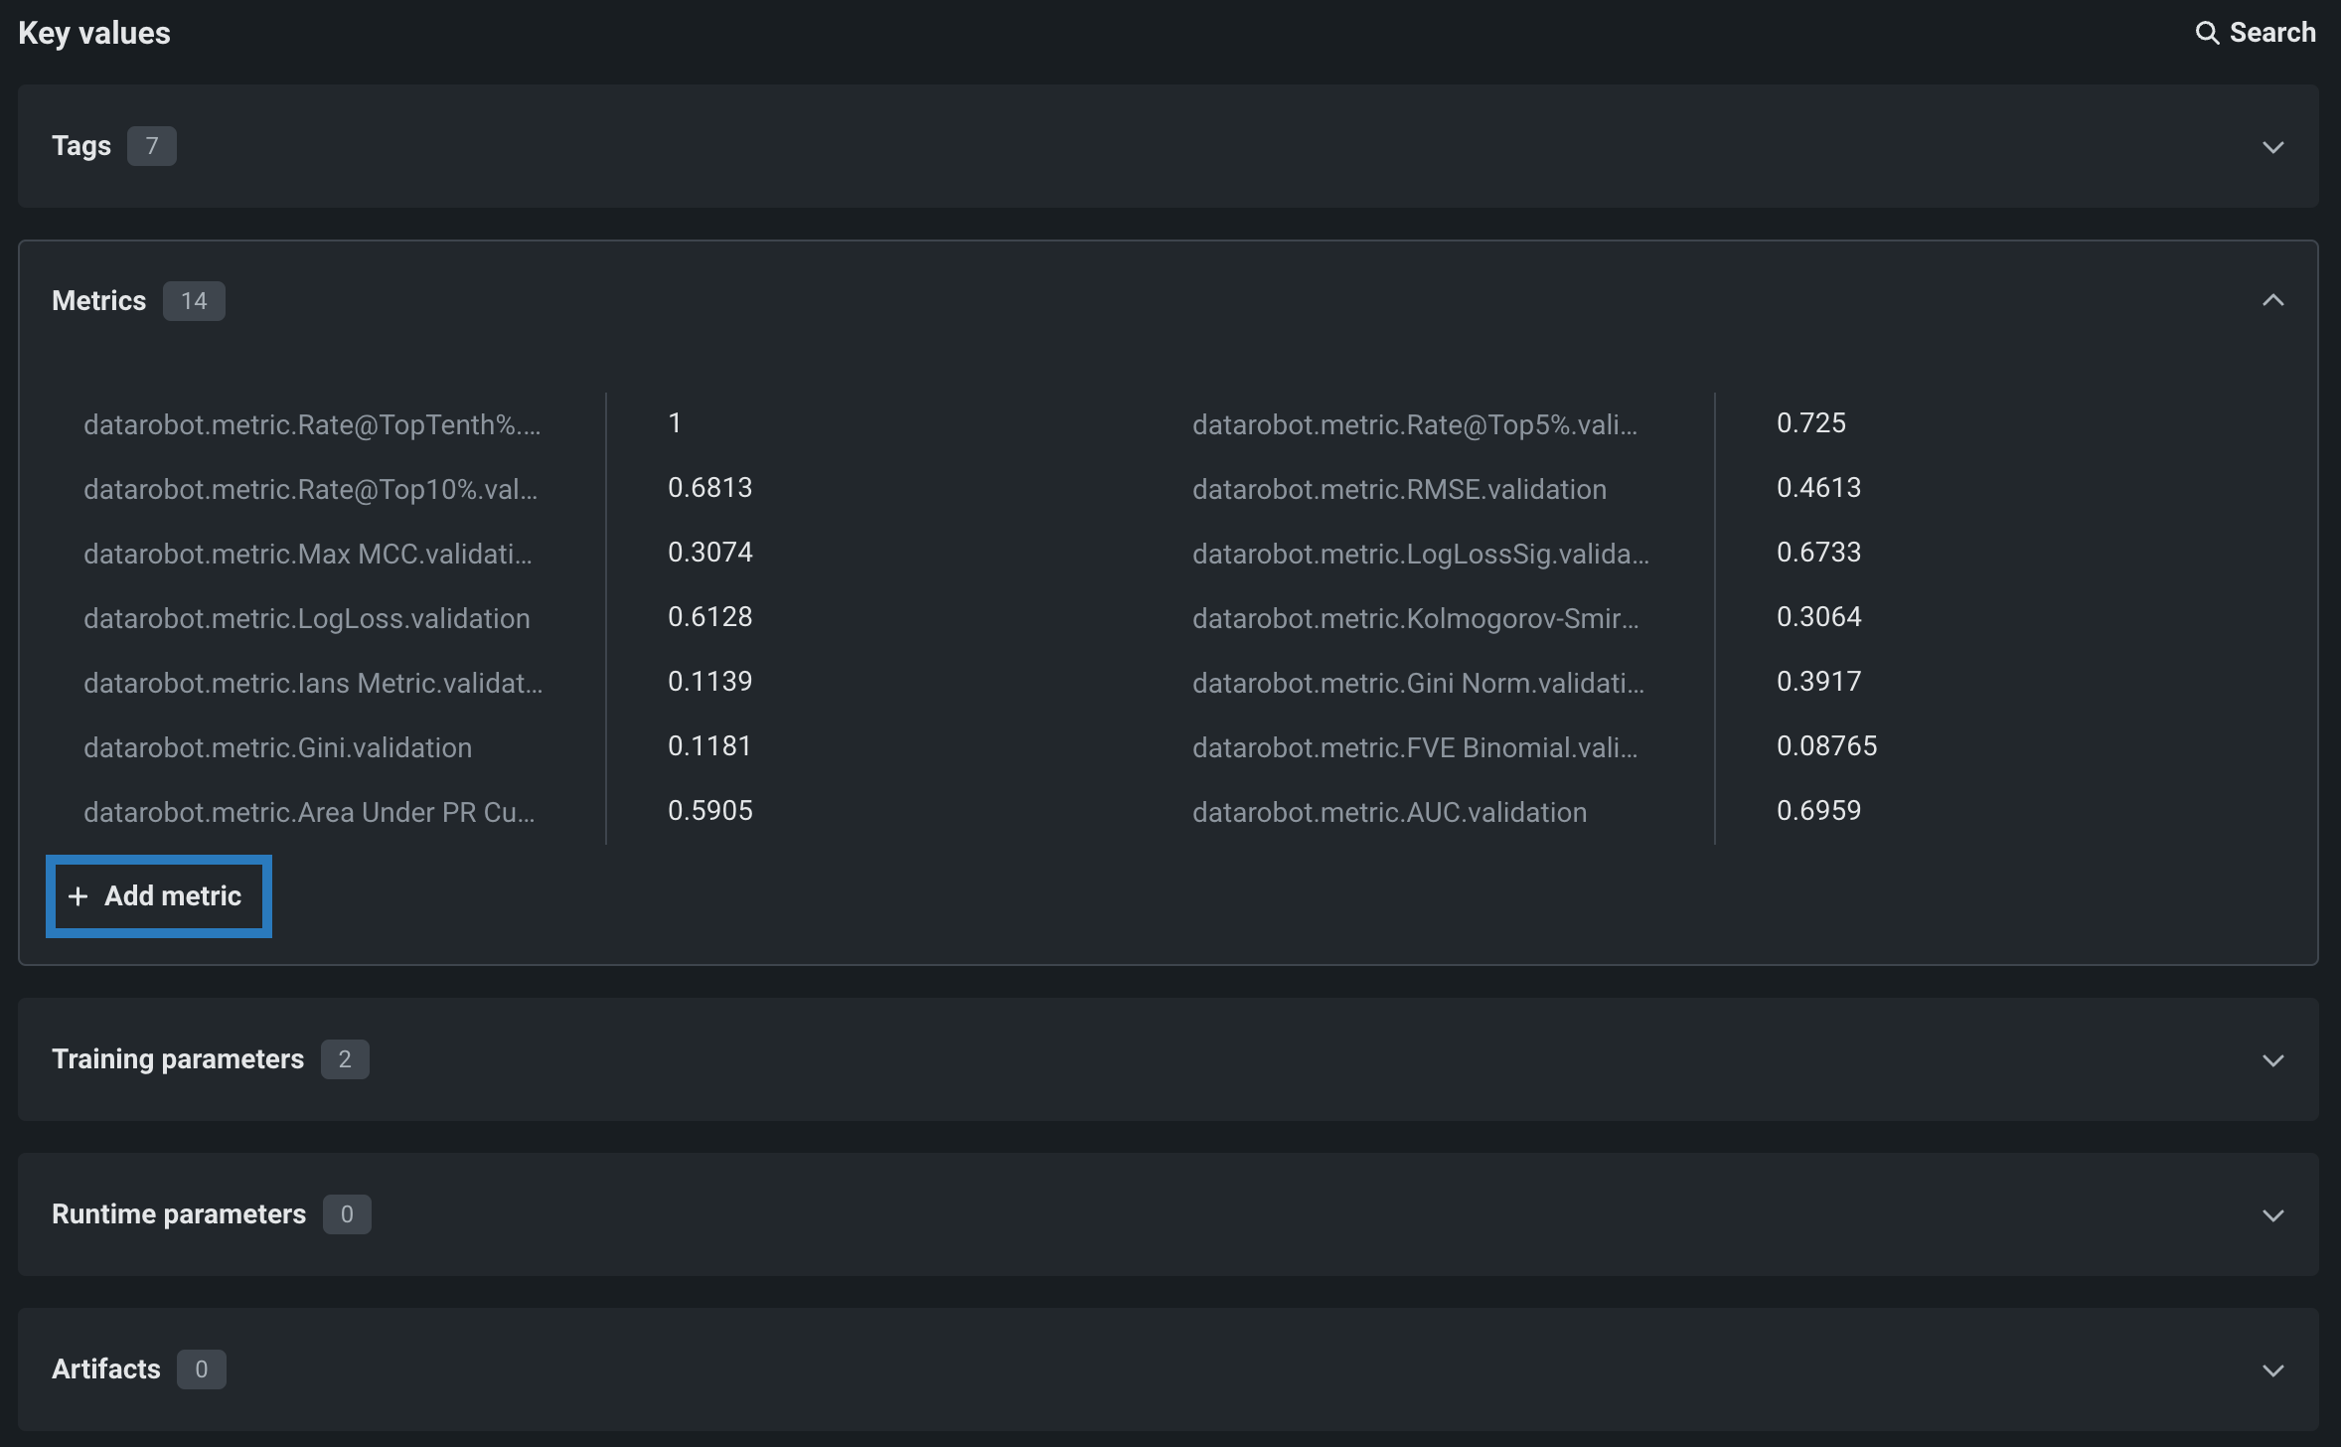The height and width of the screenshot is (1447, 2341).
Task: Click the plus icon in Add metric
Action: coord(78,896)
